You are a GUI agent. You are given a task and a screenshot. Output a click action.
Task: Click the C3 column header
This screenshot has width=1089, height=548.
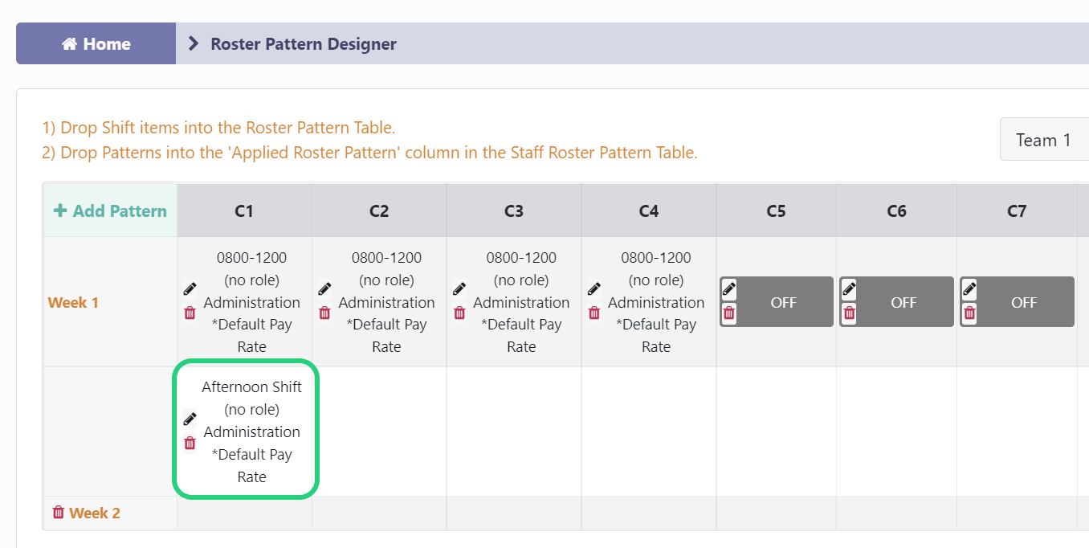coord(514,211)
